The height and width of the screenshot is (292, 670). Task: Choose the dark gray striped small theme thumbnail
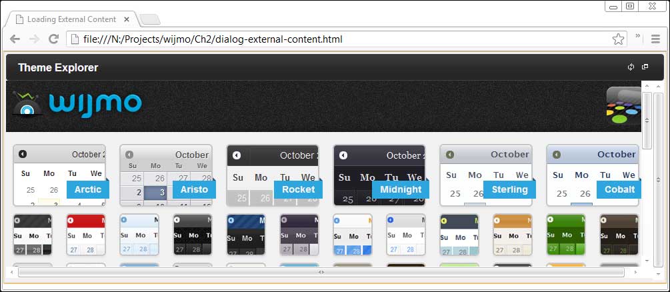click(33, 235)
